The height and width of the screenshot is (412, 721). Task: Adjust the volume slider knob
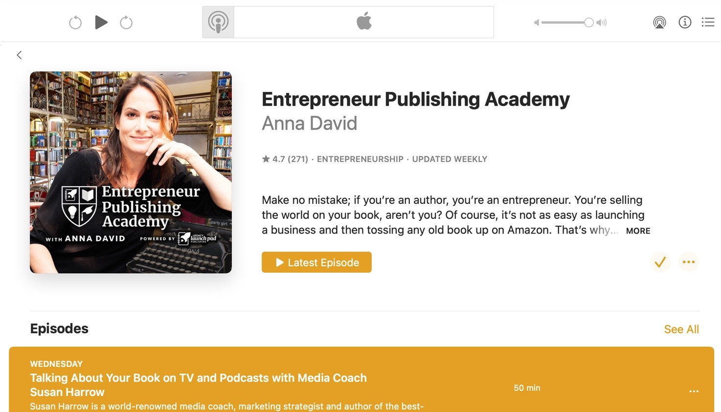[589, 22]
